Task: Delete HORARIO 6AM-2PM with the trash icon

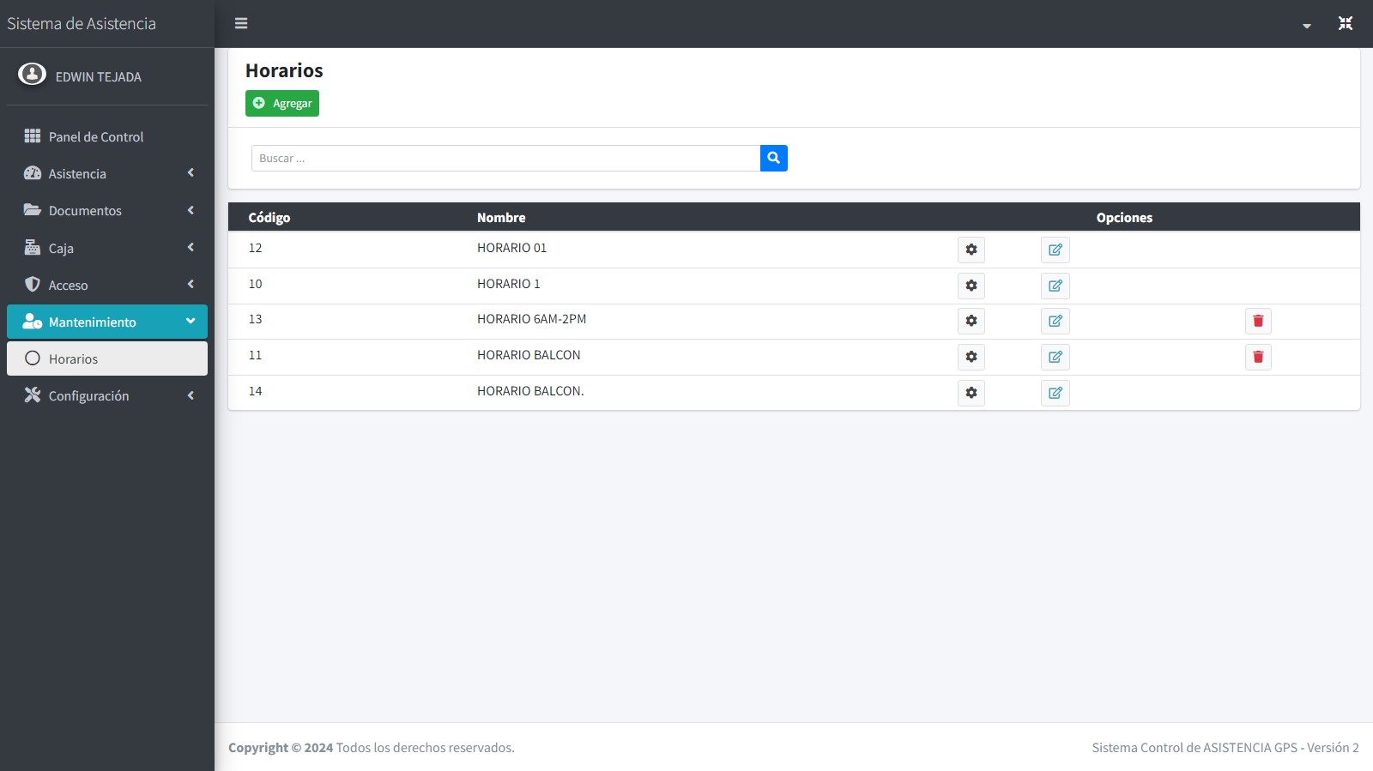Action: [1257, 321]
